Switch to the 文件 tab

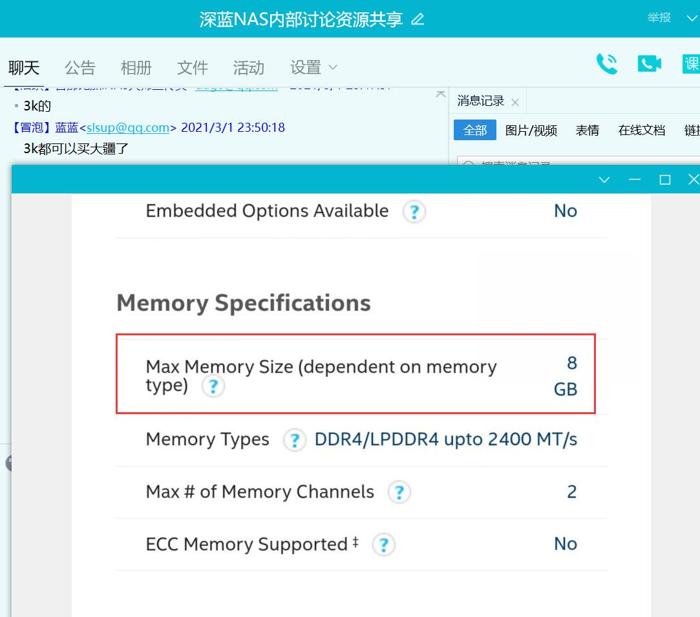click(x=192, y=67)
